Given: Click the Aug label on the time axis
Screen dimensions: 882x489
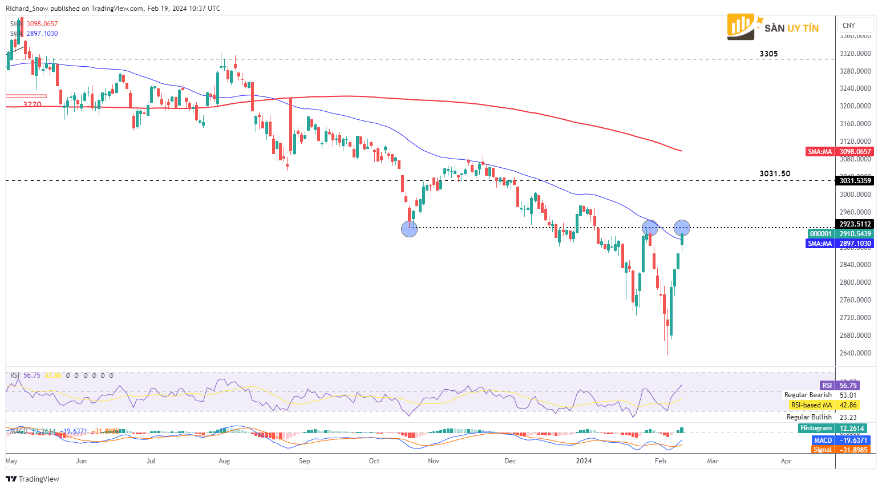Looking at the screenshot, I should pyautogui.click(x=224, y=461).
